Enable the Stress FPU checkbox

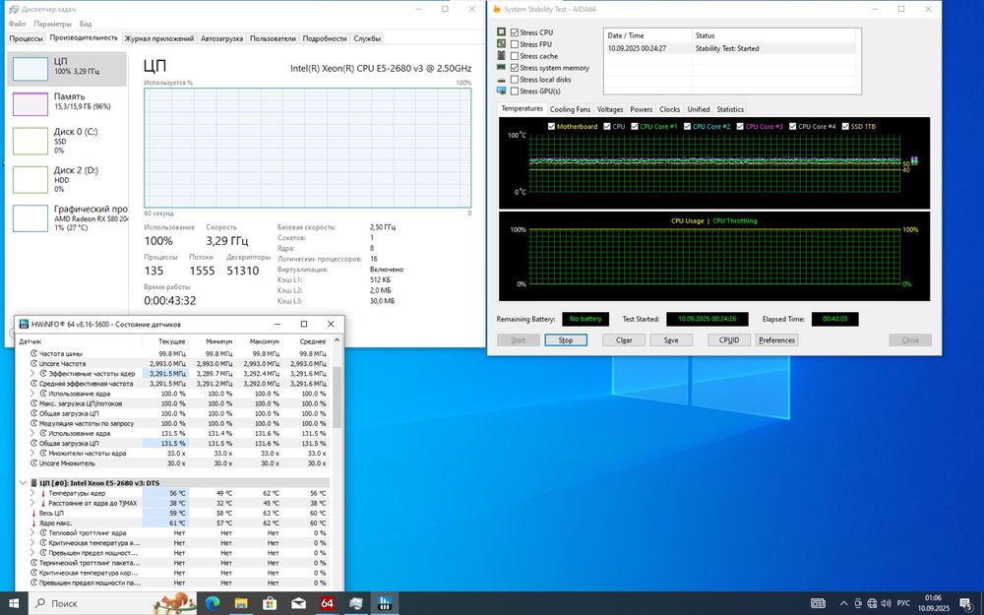click(x=515, y=44)
